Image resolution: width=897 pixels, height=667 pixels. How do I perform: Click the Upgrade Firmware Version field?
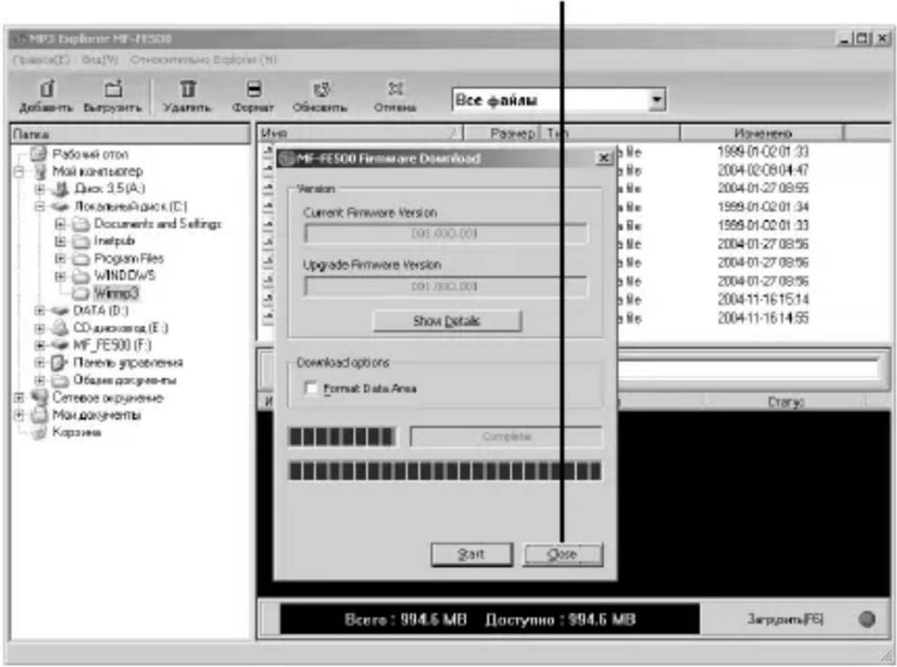point(446,287)
